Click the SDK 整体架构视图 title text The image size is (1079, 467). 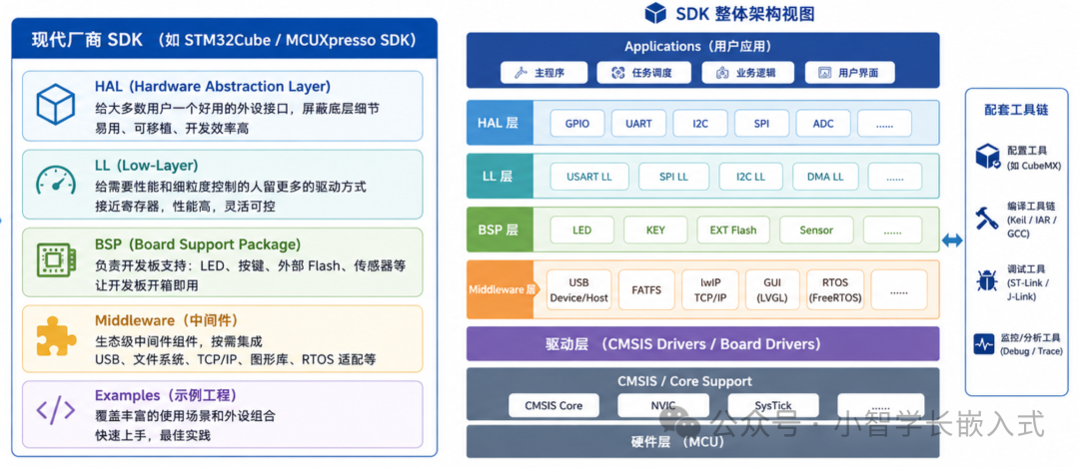point(745,13)
